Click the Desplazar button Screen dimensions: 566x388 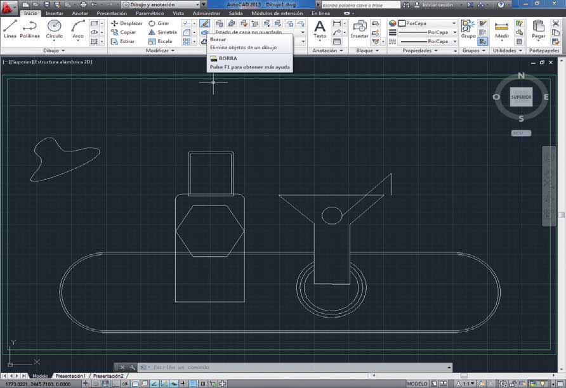click(126, 23)
